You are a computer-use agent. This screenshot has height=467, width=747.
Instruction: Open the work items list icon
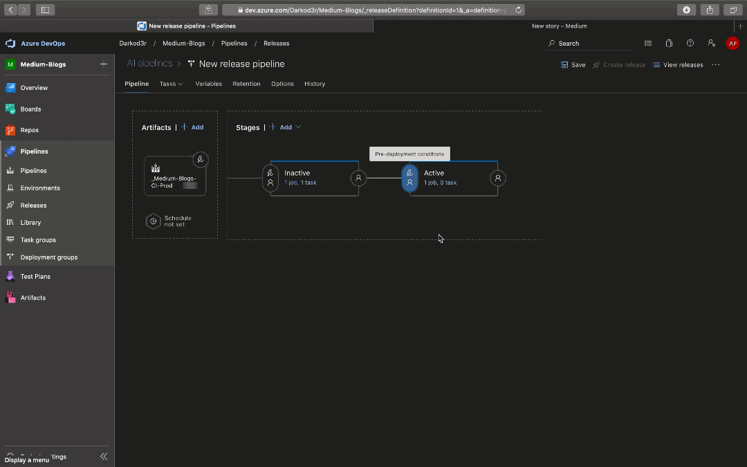click(648, 44)
